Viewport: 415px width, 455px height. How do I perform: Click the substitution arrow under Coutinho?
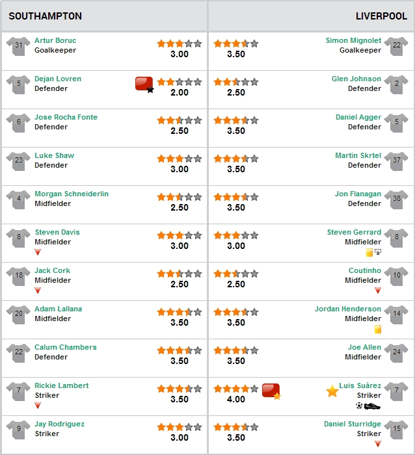377,290
